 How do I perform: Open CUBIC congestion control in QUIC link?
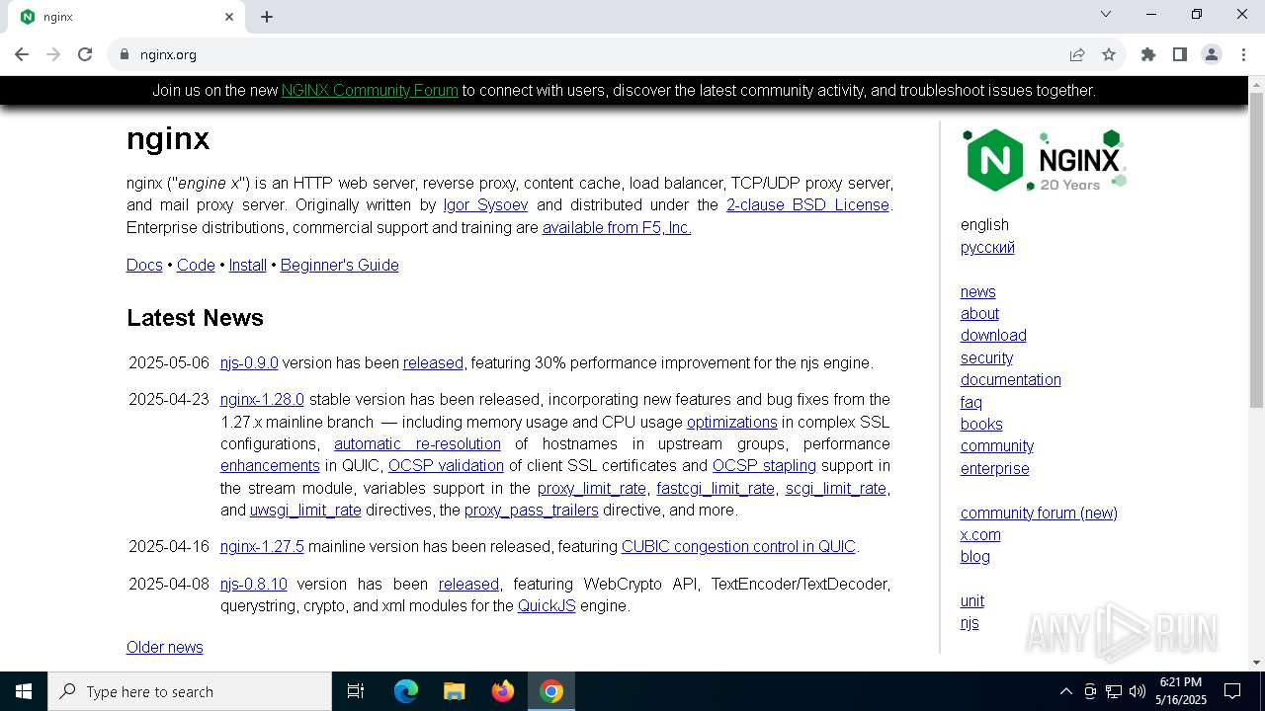[x=738, y=546]
